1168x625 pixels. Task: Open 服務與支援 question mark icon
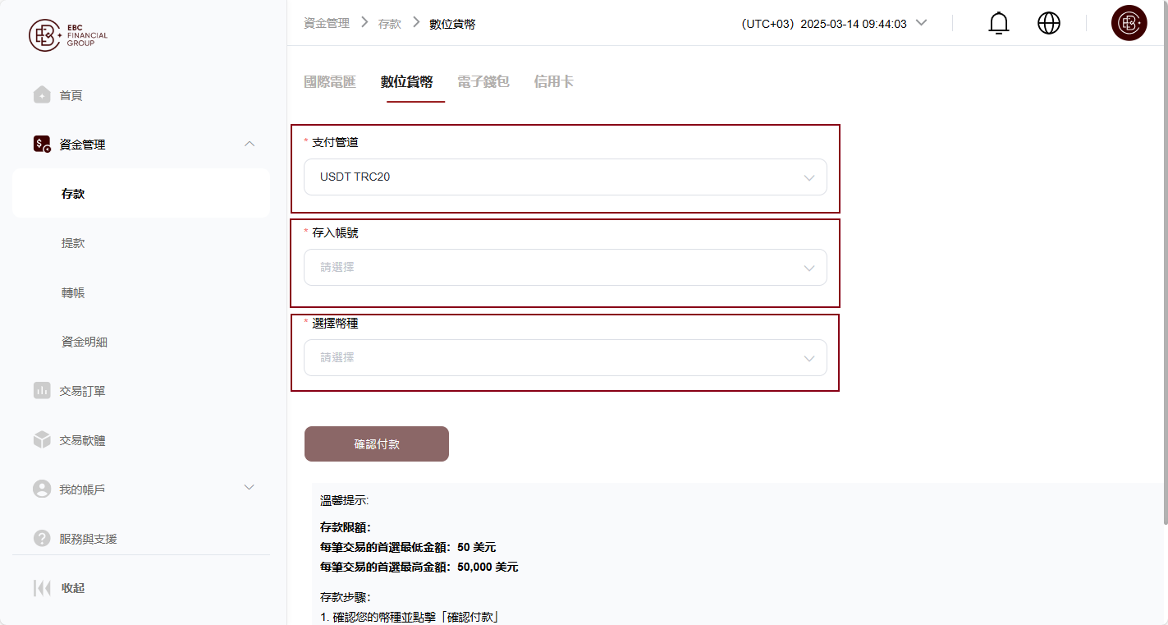tap(42, 538)
